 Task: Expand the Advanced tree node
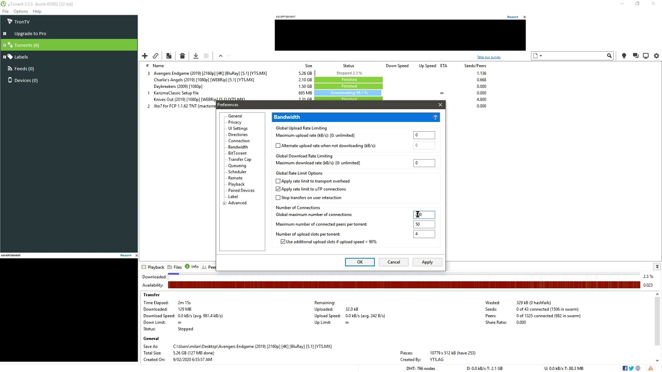[224, 203]
